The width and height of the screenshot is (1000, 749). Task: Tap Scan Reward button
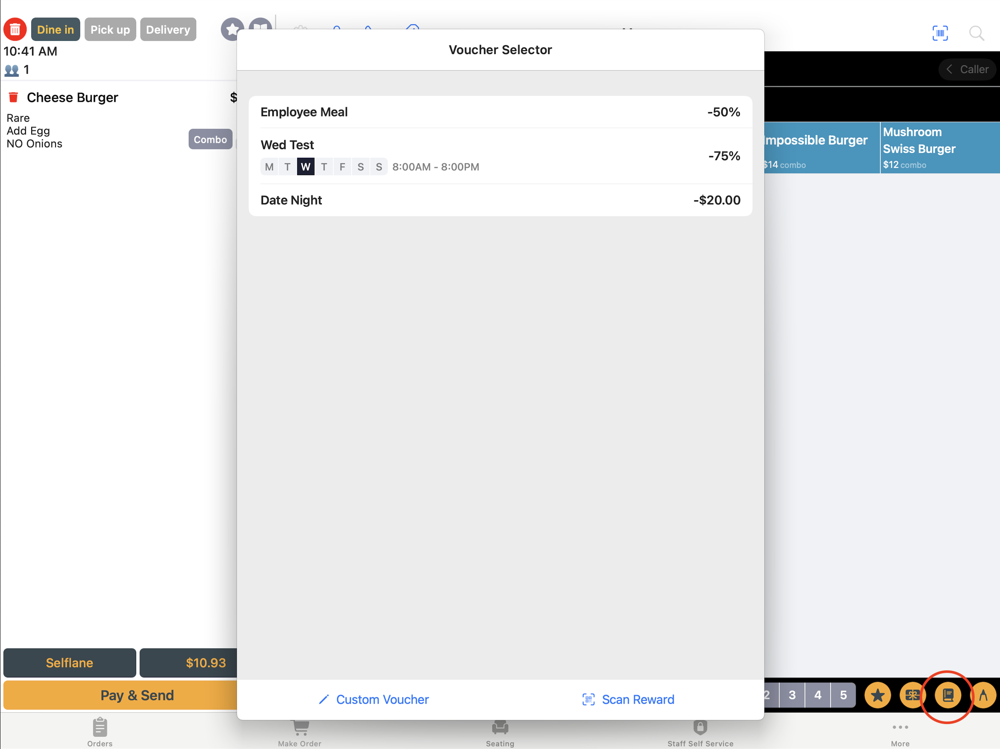[x=628, y=699]
